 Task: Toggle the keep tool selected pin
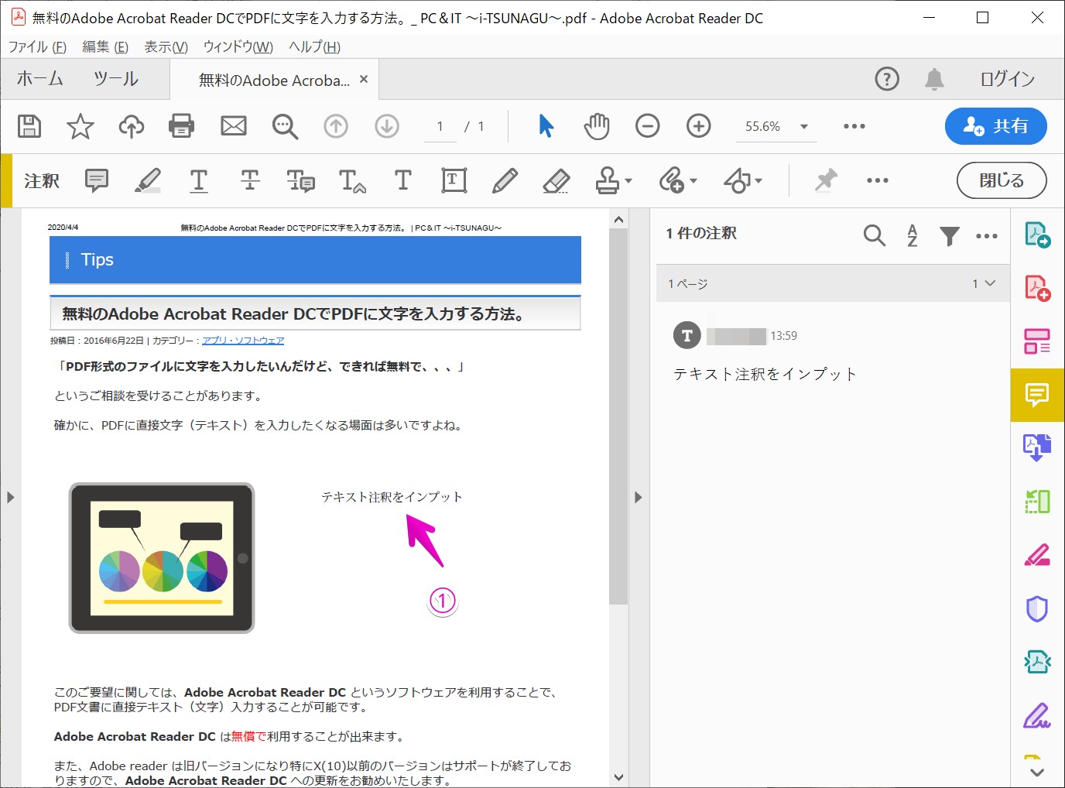pyautogui.click(x=826, y=180)
